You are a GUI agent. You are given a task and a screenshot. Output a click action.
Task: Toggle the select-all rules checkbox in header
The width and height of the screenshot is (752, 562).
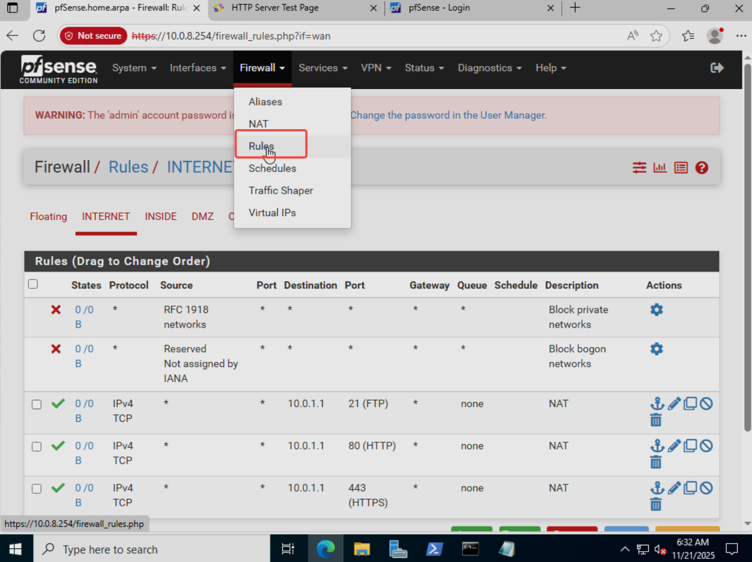tap(33, 284)
